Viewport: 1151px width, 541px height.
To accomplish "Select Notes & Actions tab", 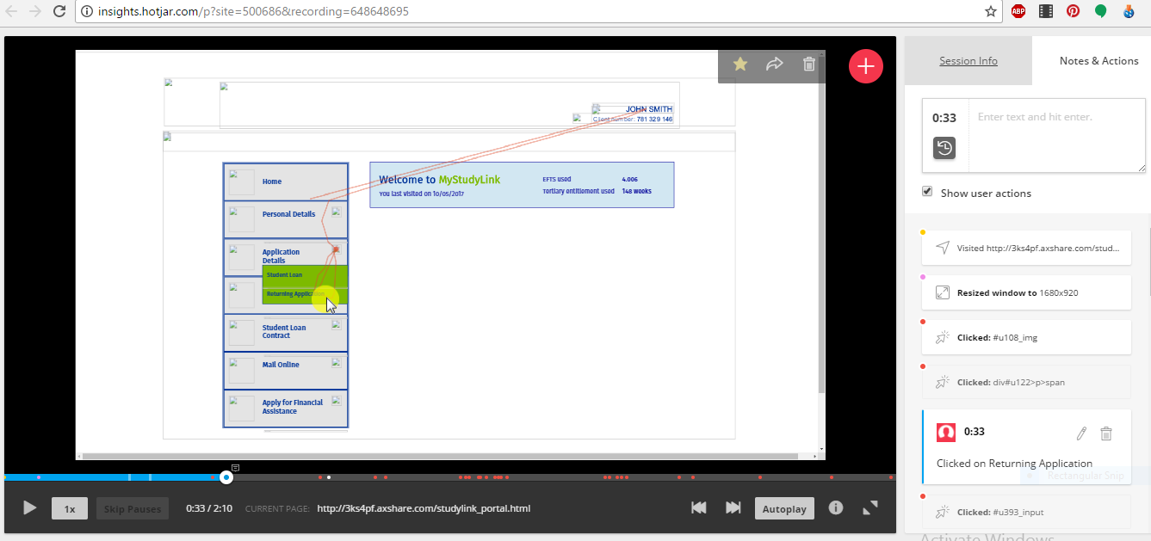I will point(1099,61).
